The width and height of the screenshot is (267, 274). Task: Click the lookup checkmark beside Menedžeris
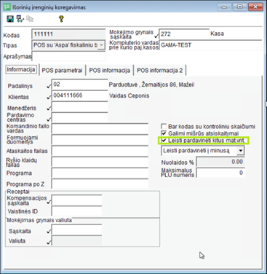point(49,109)
